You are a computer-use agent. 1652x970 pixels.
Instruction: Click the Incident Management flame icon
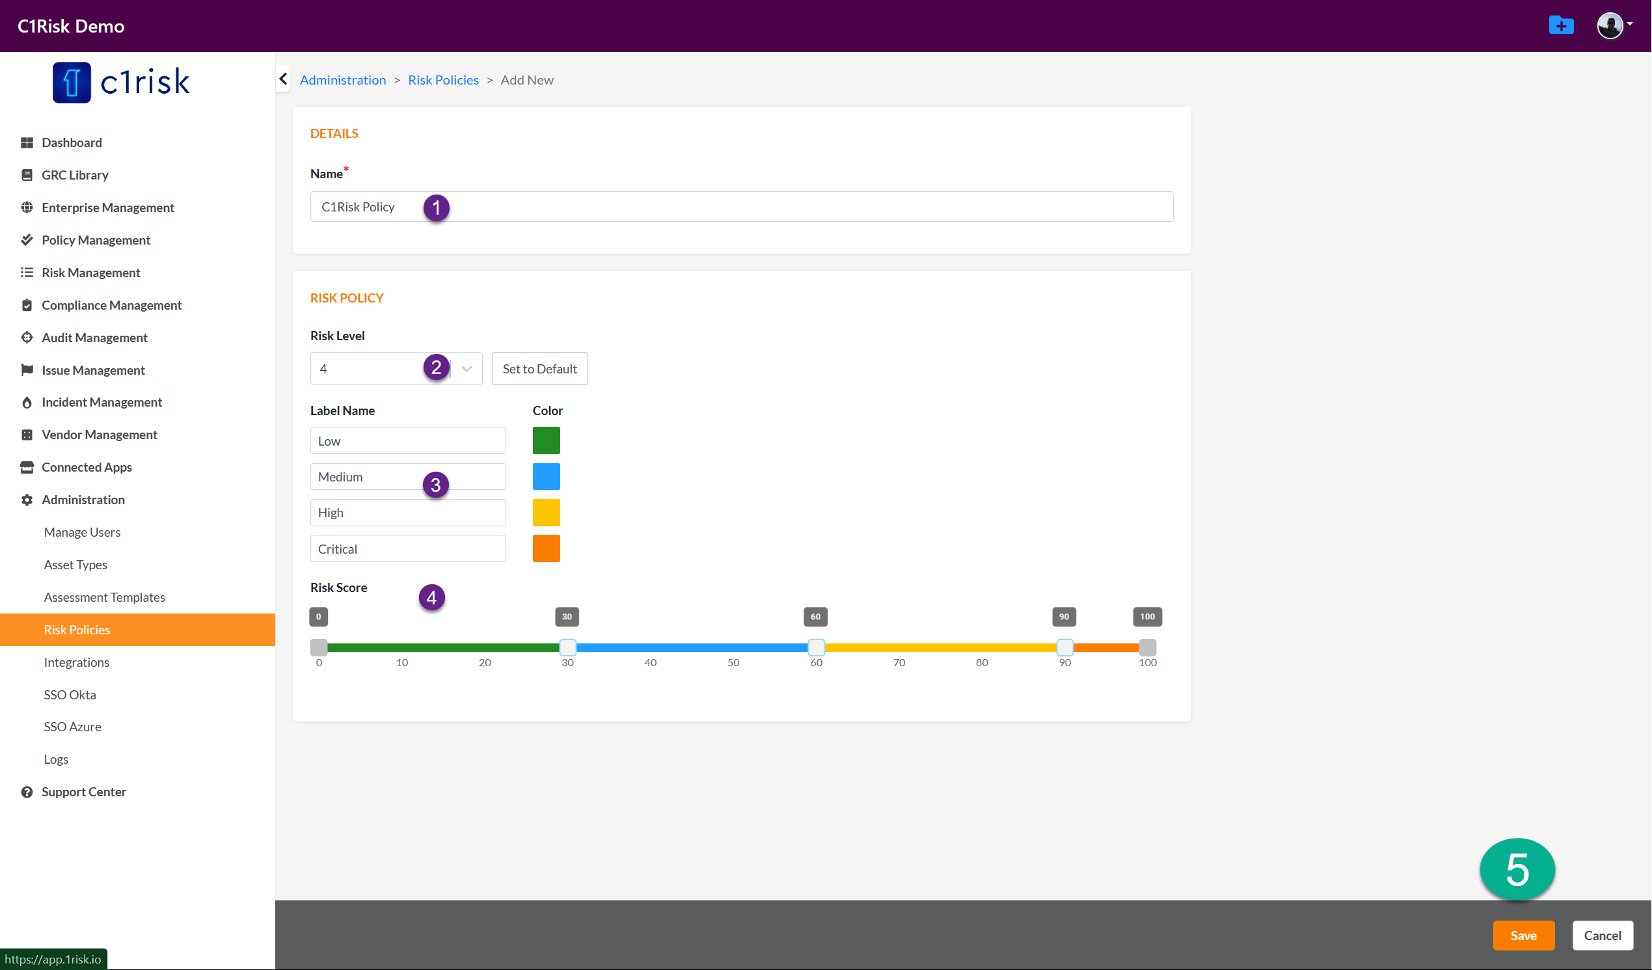[x=27, y=403]
